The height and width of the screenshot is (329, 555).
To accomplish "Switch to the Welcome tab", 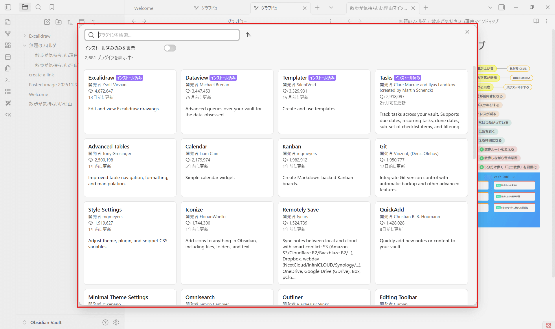I will [144, 8].
